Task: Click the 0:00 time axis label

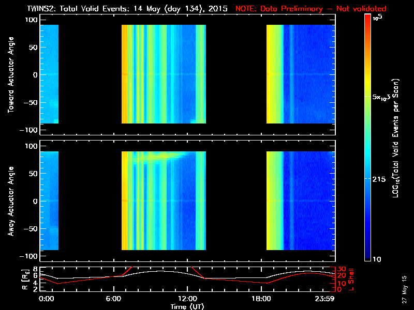Action: pos(46,299)
